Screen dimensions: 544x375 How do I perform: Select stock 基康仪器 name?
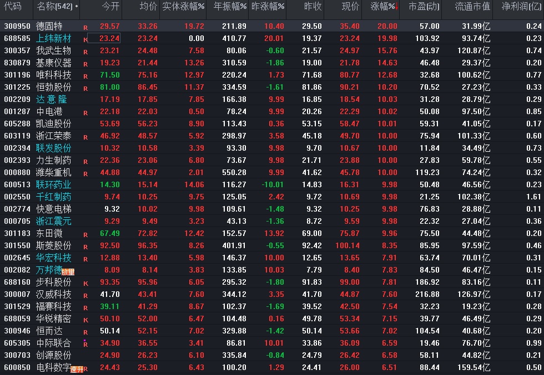pos(53,63)
